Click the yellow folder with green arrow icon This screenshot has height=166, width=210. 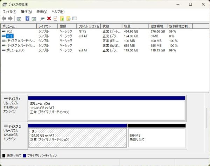pyautogui.click(x=62, y=19)
